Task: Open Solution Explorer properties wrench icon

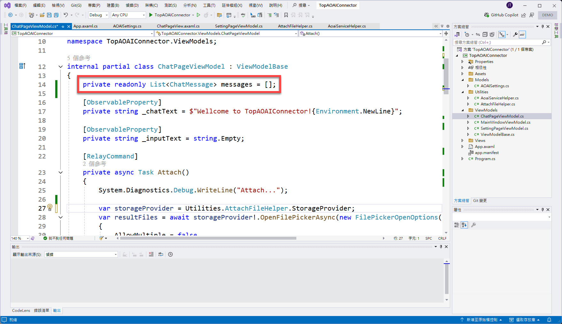Action: [x=515, y=35]
